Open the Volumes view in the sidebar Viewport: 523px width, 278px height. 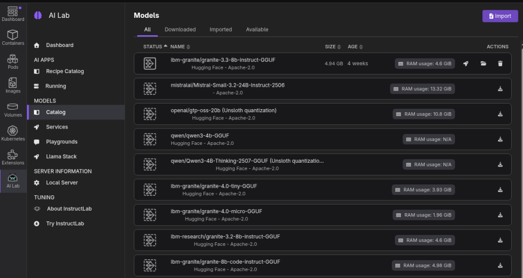(x=13, y=110)
